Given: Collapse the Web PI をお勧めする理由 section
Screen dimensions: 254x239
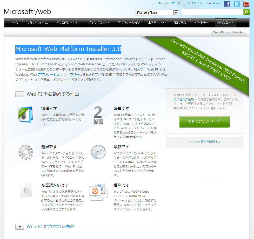Looking at the screenshot, I should pyautogui.click(x=19, y=94).
